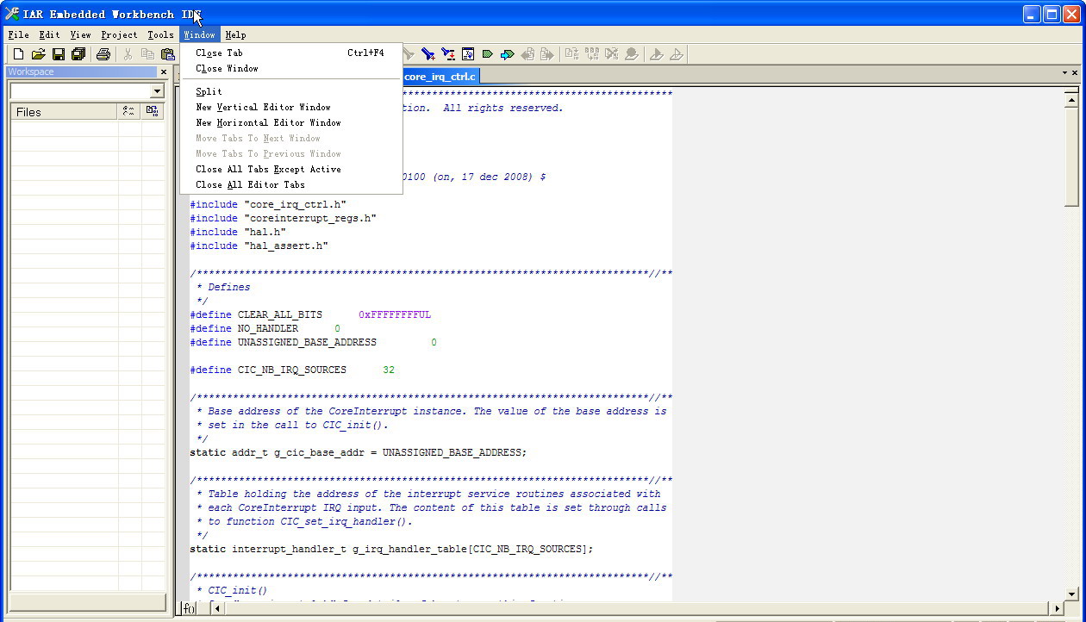Open the Find dialog with the binoculars icon

click(x=428, y=54)
